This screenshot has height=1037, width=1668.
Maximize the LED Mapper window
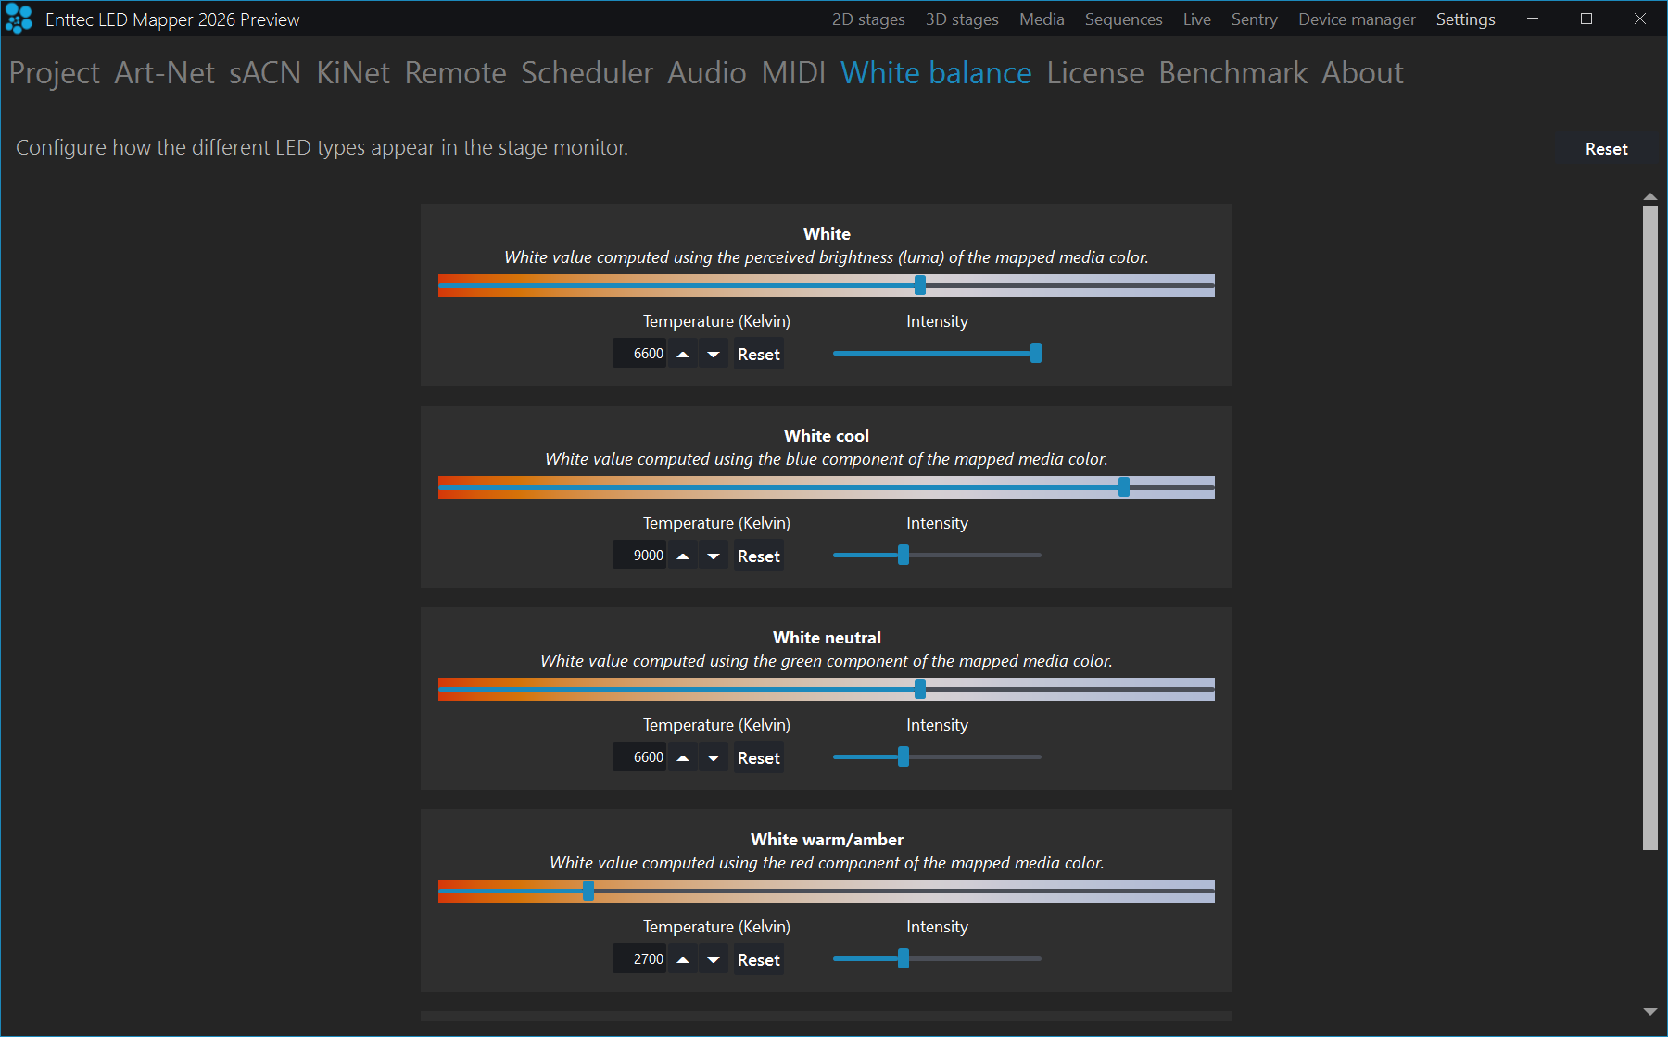tap(1586, 19)
